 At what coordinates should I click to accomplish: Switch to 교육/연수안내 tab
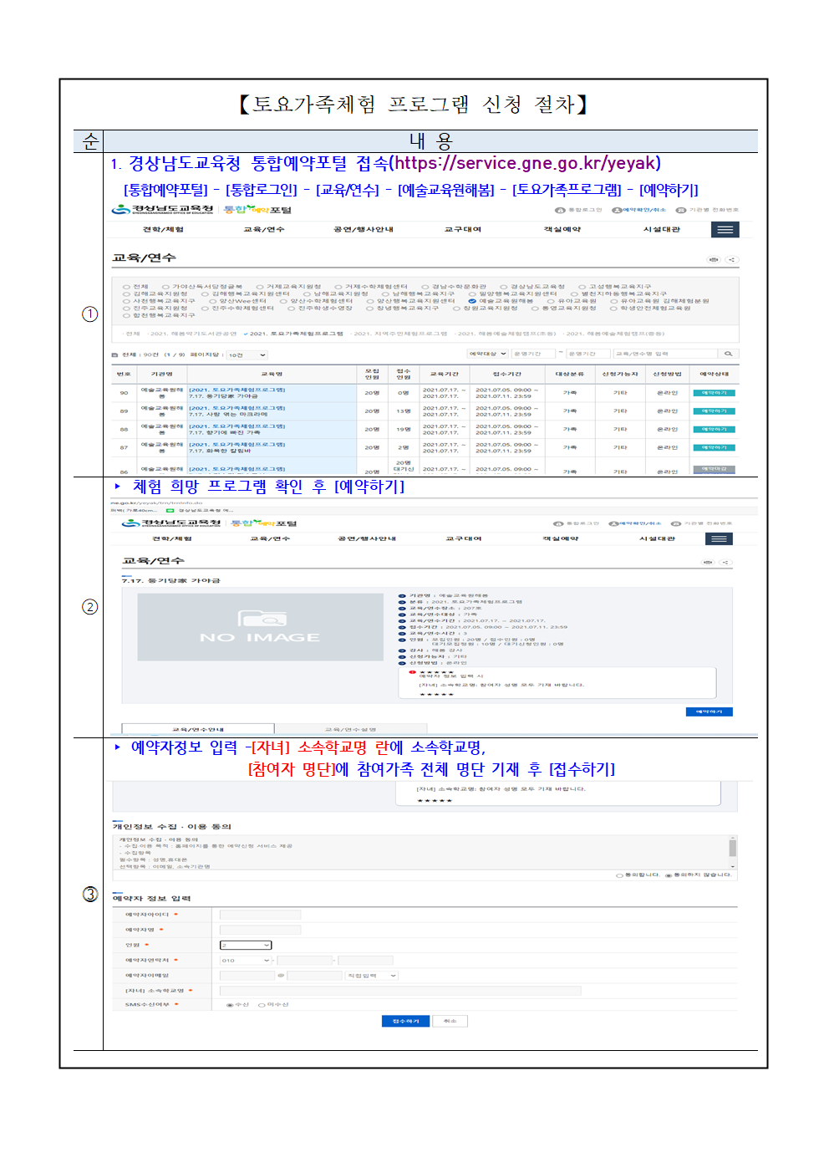(198, 729)
